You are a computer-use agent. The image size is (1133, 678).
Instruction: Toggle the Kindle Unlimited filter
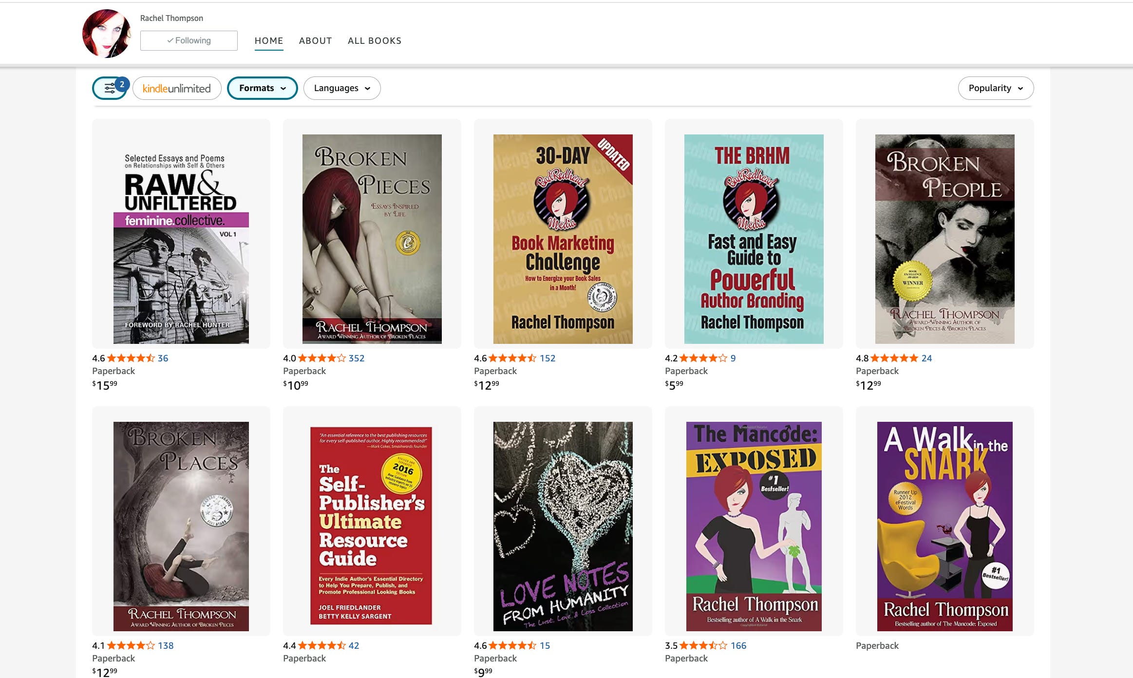pos(177,88)
